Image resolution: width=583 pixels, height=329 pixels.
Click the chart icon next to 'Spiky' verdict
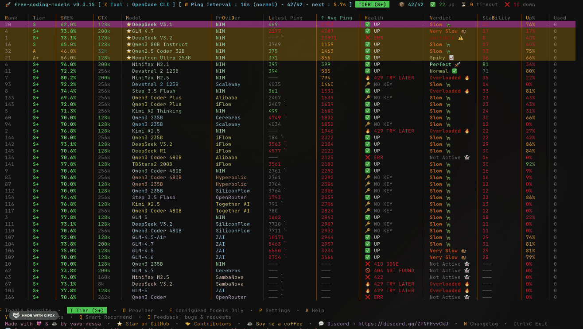pos(451,58)
